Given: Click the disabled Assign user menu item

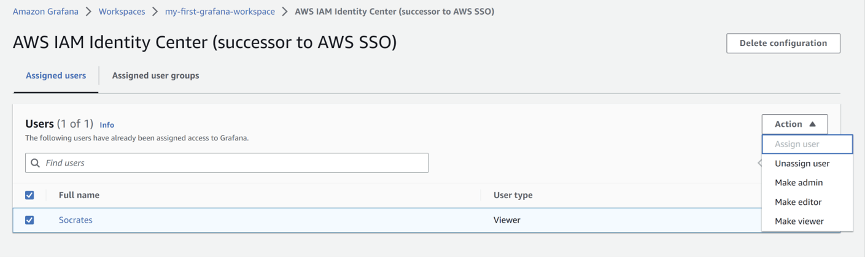Looking at the screenshot, I should (x=797, y=144).
